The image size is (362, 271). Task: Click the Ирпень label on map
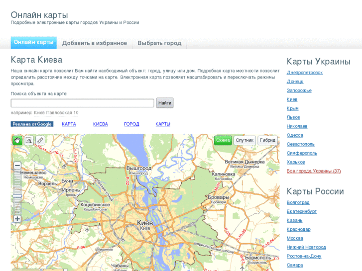[x=71, y=190]
